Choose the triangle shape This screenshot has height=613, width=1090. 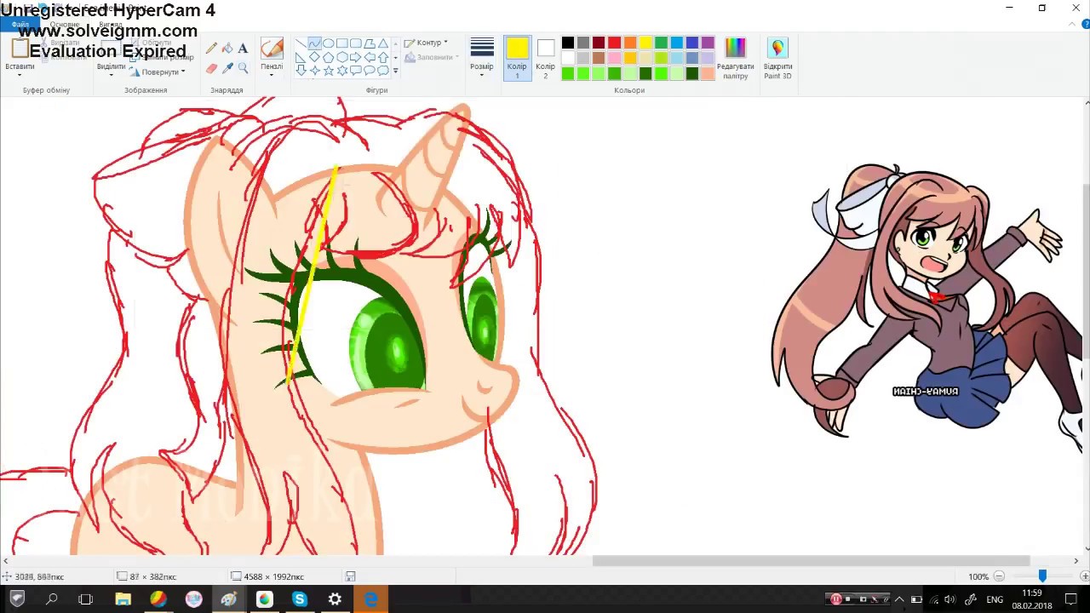coord(382,43)
